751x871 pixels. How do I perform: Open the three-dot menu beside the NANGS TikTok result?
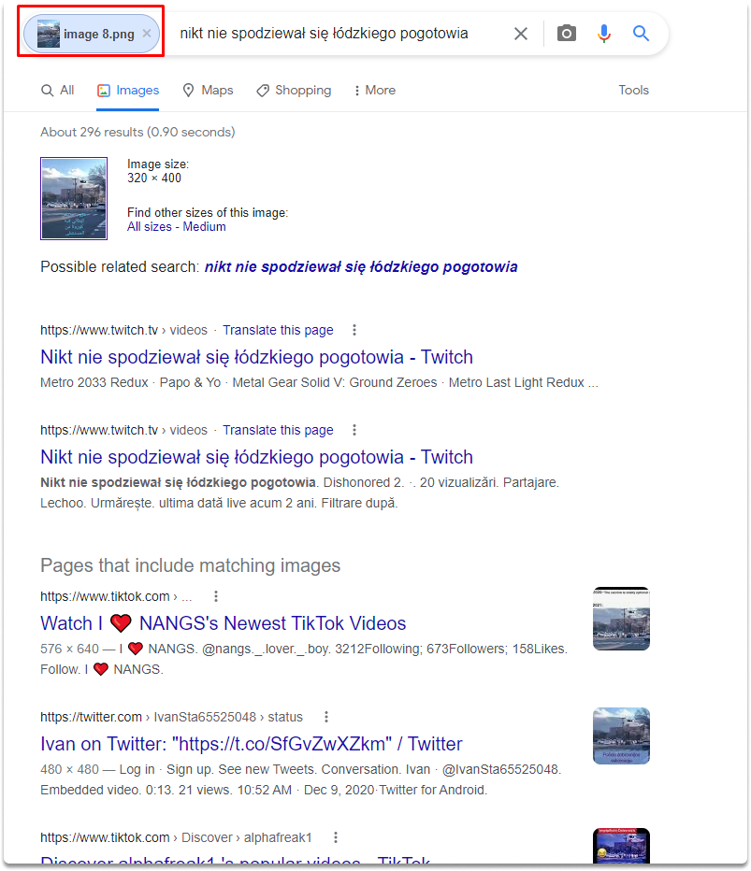(216, 596)
